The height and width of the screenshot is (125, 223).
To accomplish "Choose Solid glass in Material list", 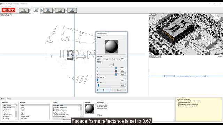I will coord(35,118).
